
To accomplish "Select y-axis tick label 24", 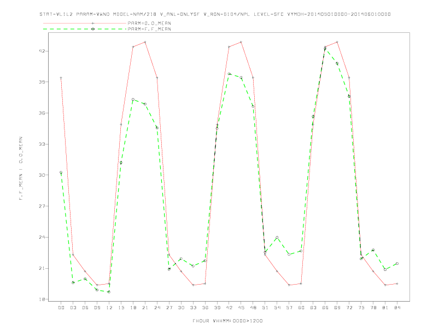I will 42,237.
